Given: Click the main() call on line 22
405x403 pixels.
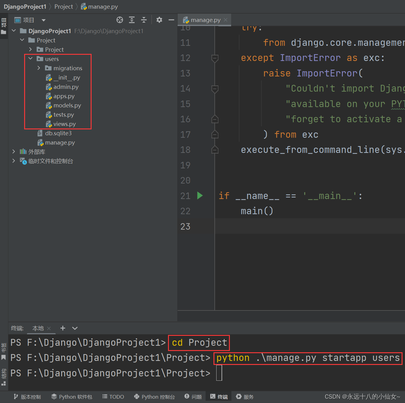Looking at the screenshot, I should click(x=257, y=211).
